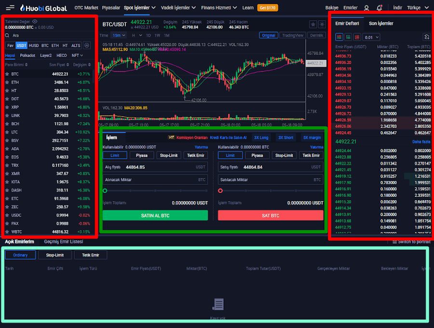Viewport: 434px width, 328px height.
Task: Expand Finans Hizmeti menu
Action: click(219, 8)
